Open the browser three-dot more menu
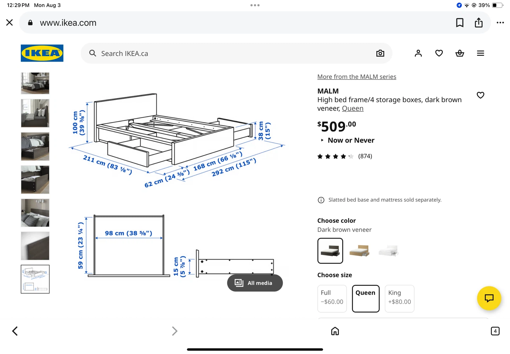This screenshot has width=510, height=354. tap(500, 23)
